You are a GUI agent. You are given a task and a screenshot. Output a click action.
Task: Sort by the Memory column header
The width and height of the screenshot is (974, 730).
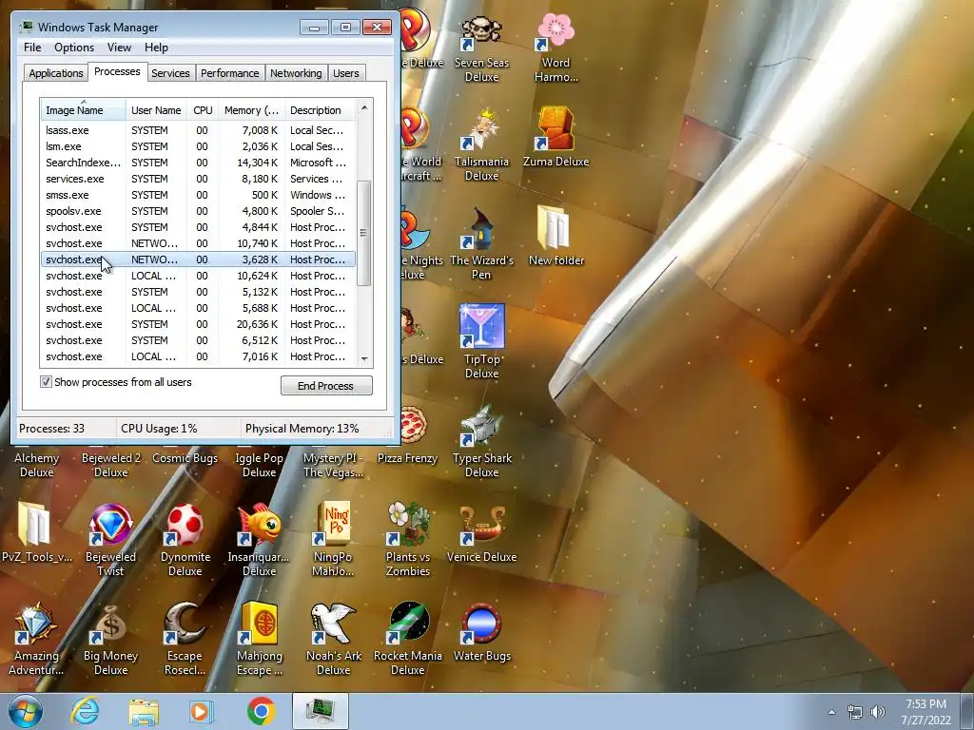coord(251,110)
